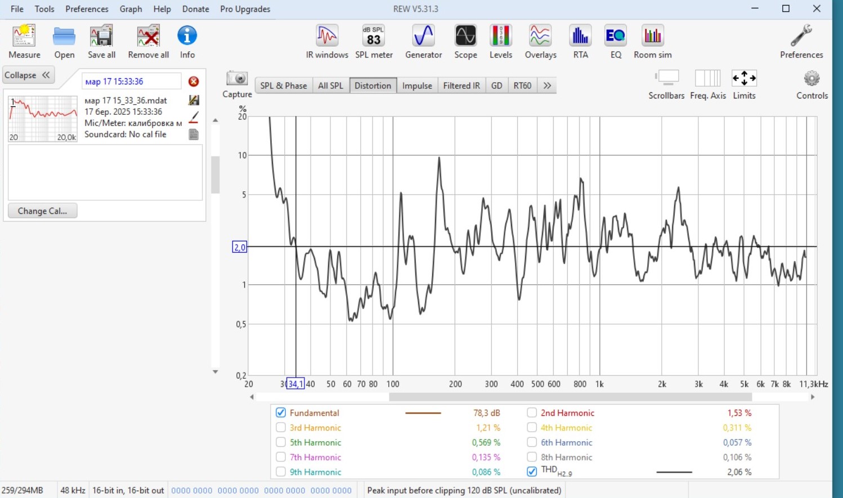Switch to the Filtered IR tab

(x=461, y=86)
